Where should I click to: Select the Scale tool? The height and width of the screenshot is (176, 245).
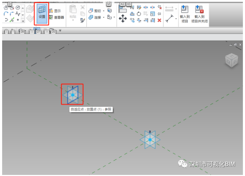point(152,14)
